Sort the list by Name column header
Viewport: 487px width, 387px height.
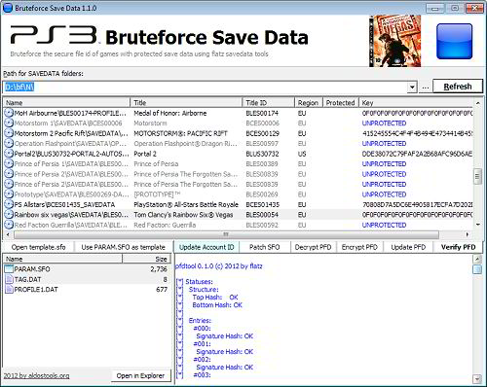pos(66,103)
